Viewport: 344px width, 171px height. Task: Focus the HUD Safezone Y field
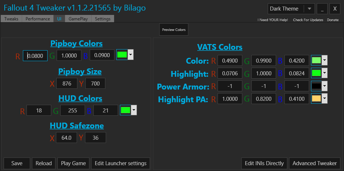[x=96, y=138]
